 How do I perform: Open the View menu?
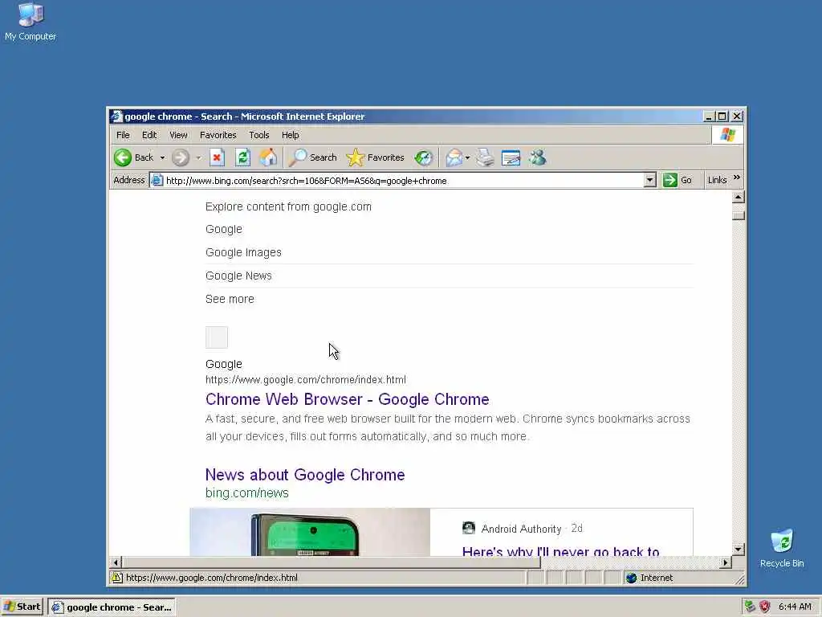pyautogui.click(x=178, y=135)
